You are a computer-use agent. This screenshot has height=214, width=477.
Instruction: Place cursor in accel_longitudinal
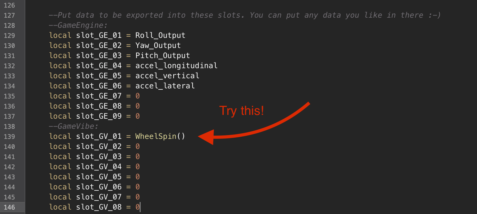pyautogui.click(x=176, y=66)
